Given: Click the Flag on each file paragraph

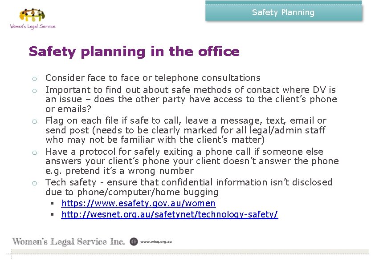Looking at the screenshot, I should (186, 130).
